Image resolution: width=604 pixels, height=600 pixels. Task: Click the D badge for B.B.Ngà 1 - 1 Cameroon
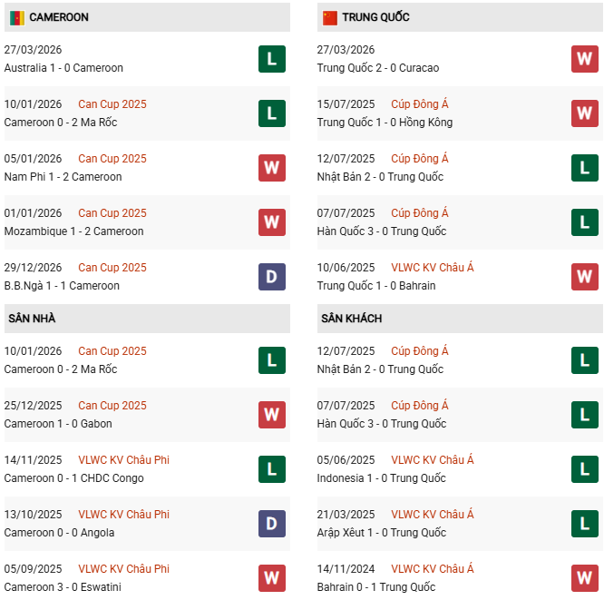coord(271,277)
